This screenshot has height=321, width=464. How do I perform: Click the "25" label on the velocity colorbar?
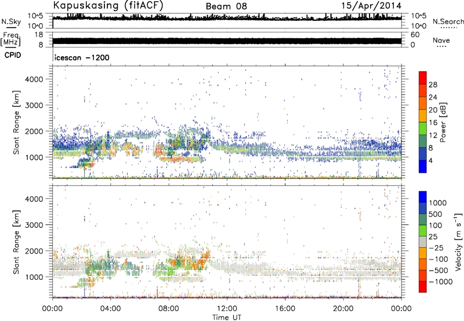433,237
